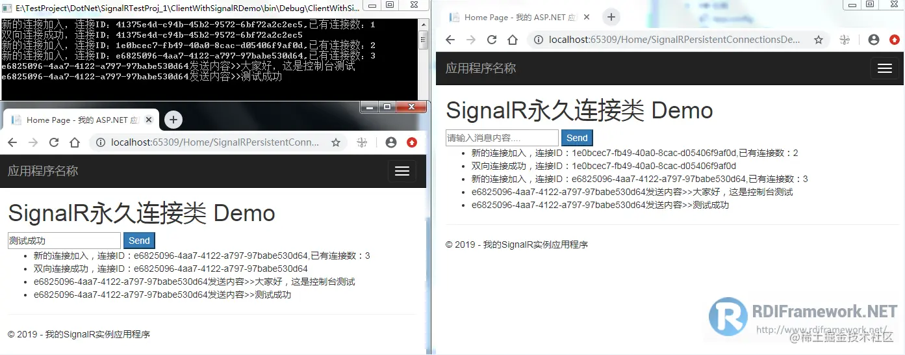This screenshot has height=355, width=905.
Task: Open profile avatar in right browser
Action: [x=874, y=40]
